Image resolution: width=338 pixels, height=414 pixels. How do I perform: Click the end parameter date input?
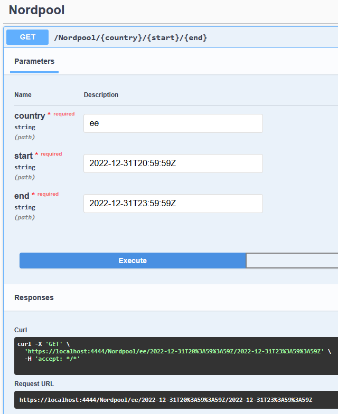[173, 204]
